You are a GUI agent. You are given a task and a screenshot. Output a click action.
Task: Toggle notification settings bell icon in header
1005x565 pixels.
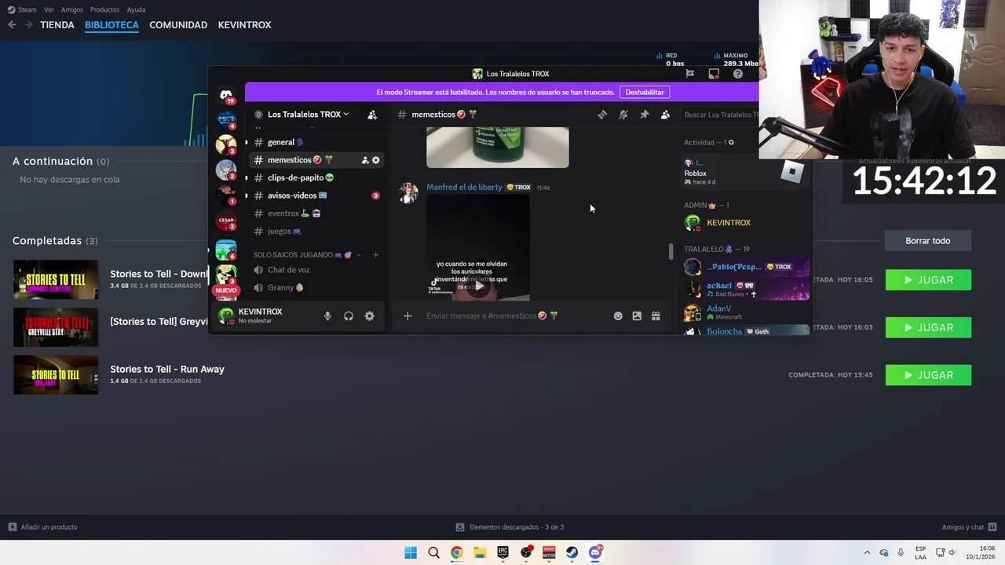coord(623,115)
